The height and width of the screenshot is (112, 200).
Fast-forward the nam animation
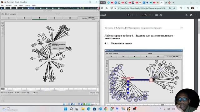[x=70, y=18]
